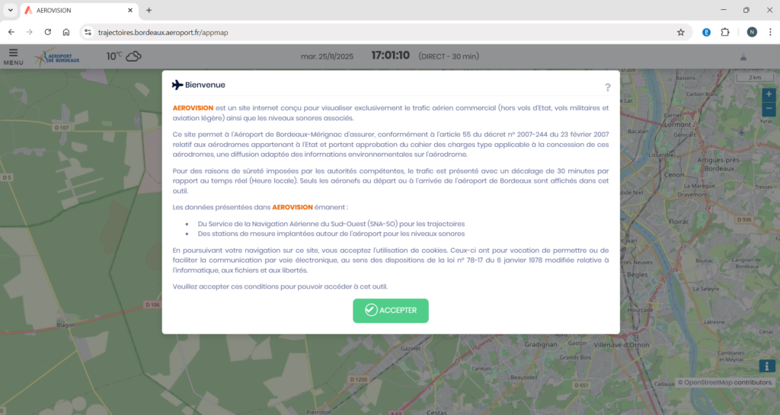Open the browser extensions puzzle icon

[725, 32]
